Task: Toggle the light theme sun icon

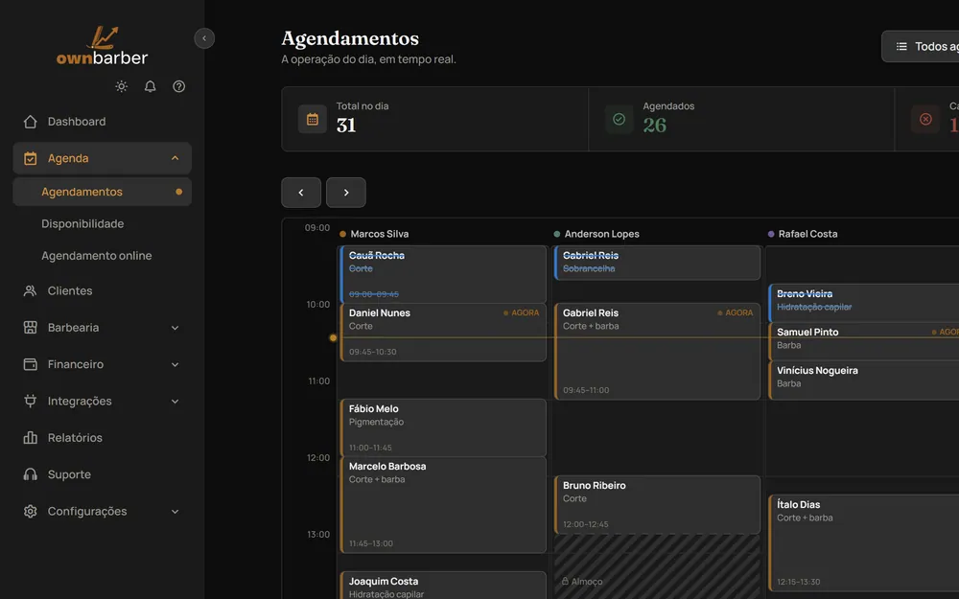Action: [x=121, y=86]
